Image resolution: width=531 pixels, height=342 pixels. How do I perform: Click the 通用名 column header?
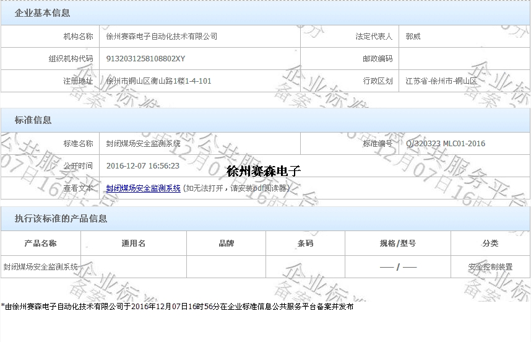(134, 243)
